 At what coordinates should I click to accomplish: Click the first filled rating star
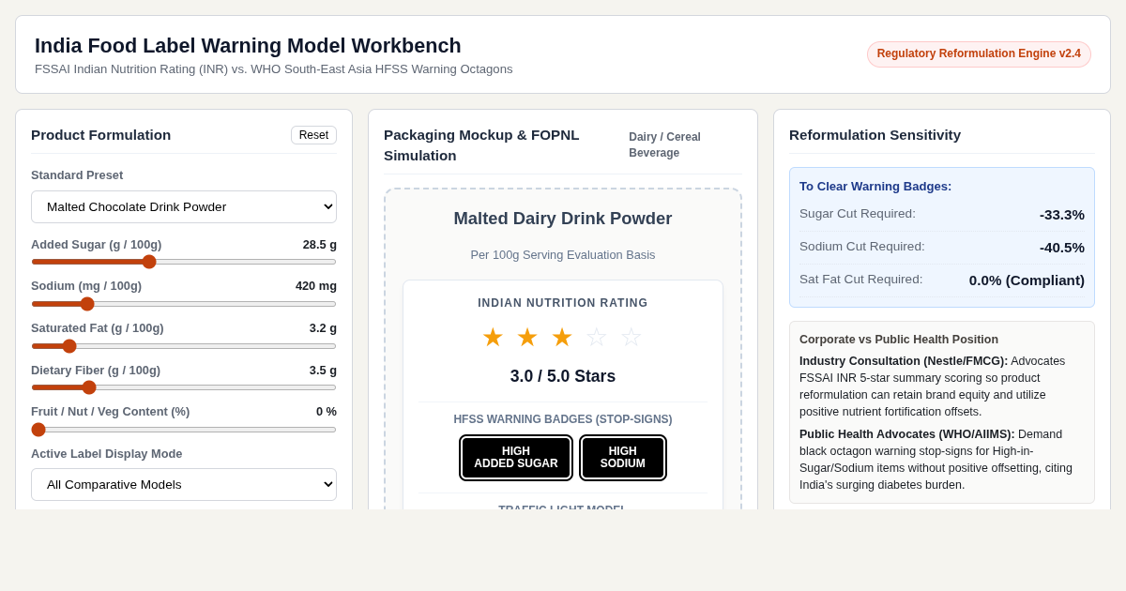coord(493,338)
